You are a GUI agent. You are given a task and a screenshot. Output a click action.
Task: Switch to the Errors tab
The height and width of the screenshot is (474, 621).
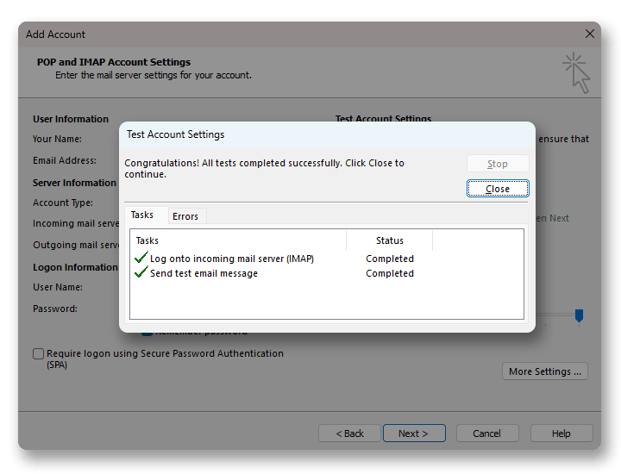(185, 216)
